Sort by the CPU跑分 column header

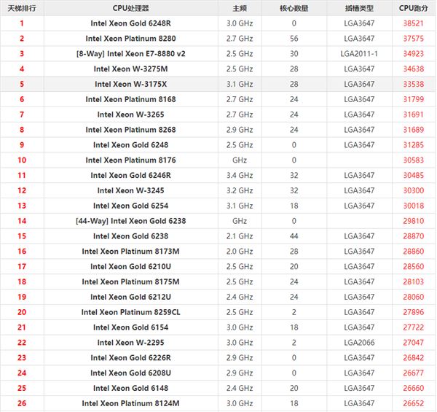tap(415, 8)
